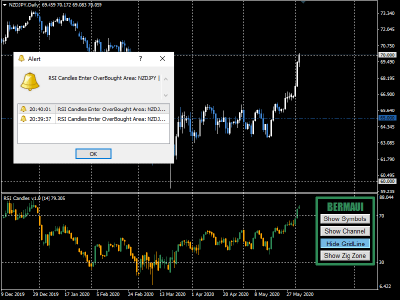Click the large golden bell icon
Screen dimensions: 400x300
coord(30,81)
